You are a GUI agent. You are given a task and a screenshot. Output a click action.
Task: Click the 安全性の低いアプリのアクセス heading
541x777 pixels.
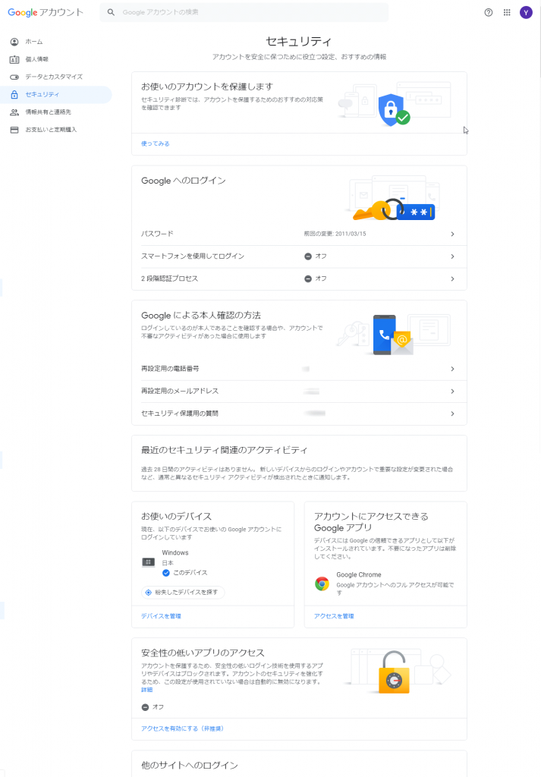point(203,653)
